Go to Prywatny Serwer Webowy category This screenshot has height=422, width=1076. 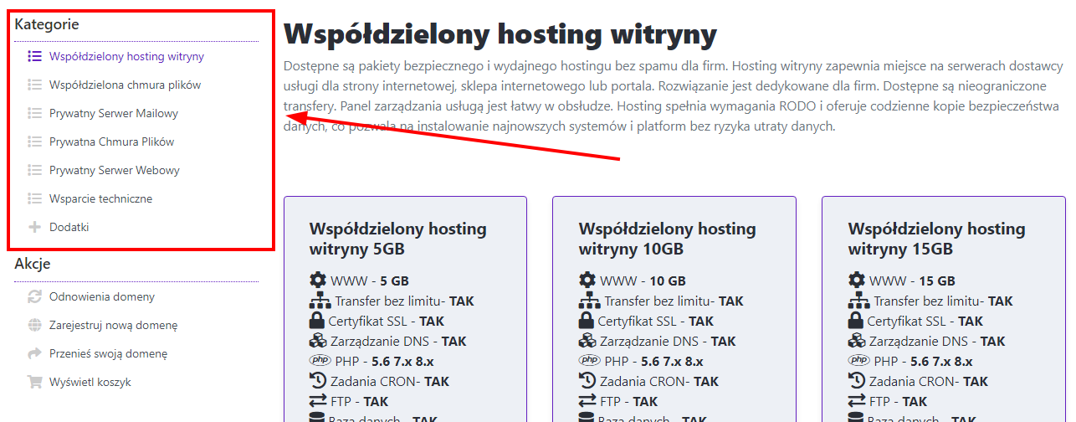click(x=114, y=171)
